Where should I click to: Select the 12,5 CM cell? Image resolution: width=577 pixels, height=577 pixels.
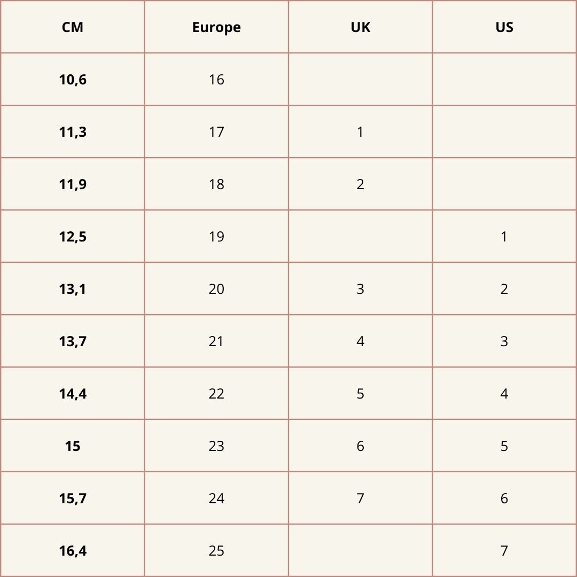(73, 237)
